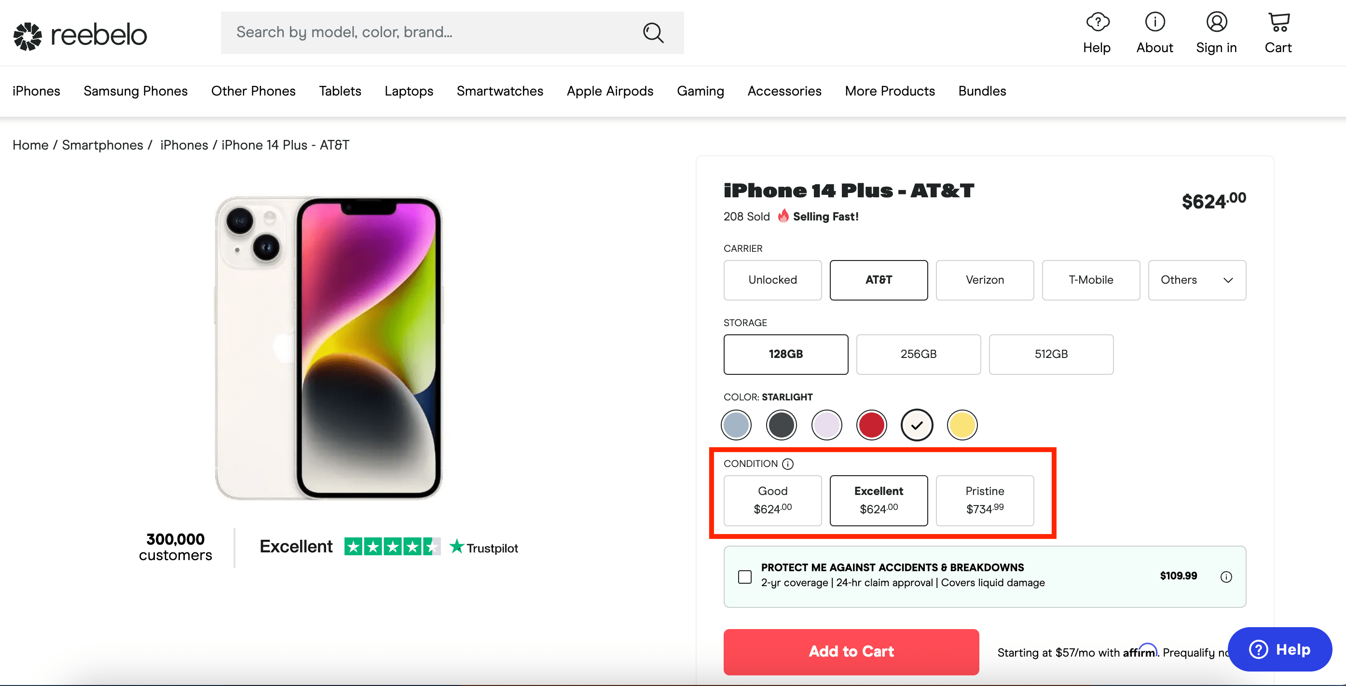The width and height of the screenshot is (1346, 686).
Task: Open the shopping Cart icon
Action: [1277, 22]
